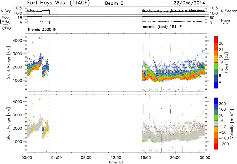Click the power panel 'Slant Range [km]' label

8,62
